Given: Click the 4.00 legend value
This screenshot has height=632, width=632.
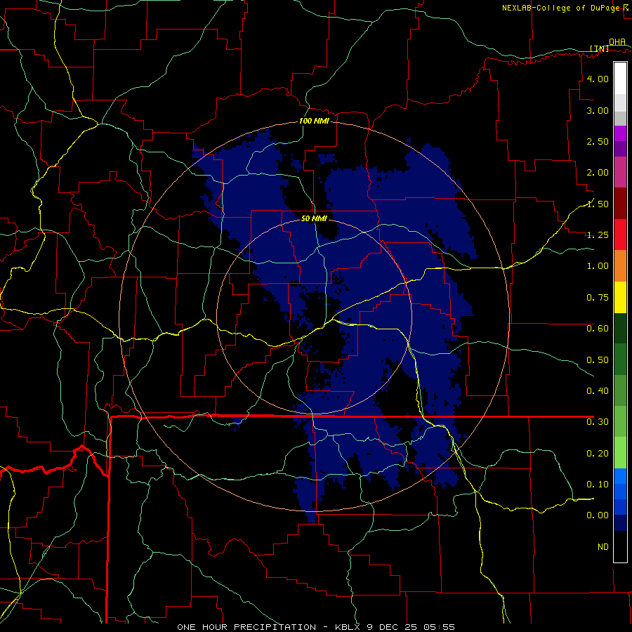Looking at the screenshot, I should click(x=598, y=79).
